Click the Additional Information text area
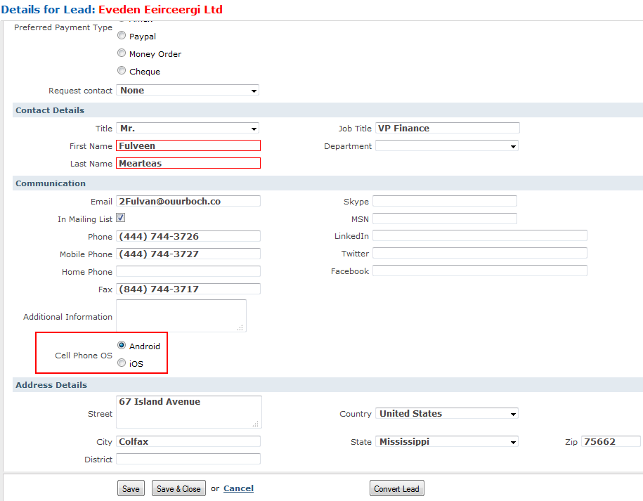Viewport: 643px width, 501px height. (181, 315)
